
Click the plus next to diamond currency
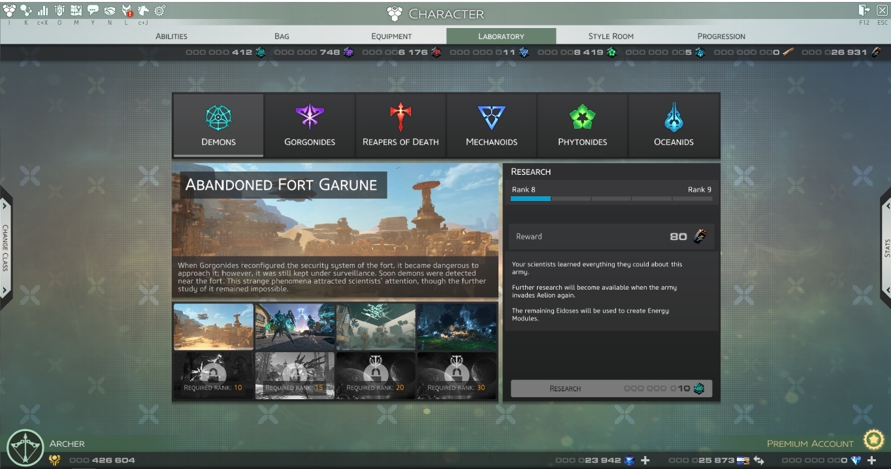click(x=871, y=460)
